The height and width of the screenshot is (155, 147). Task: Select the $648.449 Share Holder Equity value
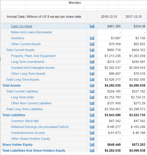[109, 144]
